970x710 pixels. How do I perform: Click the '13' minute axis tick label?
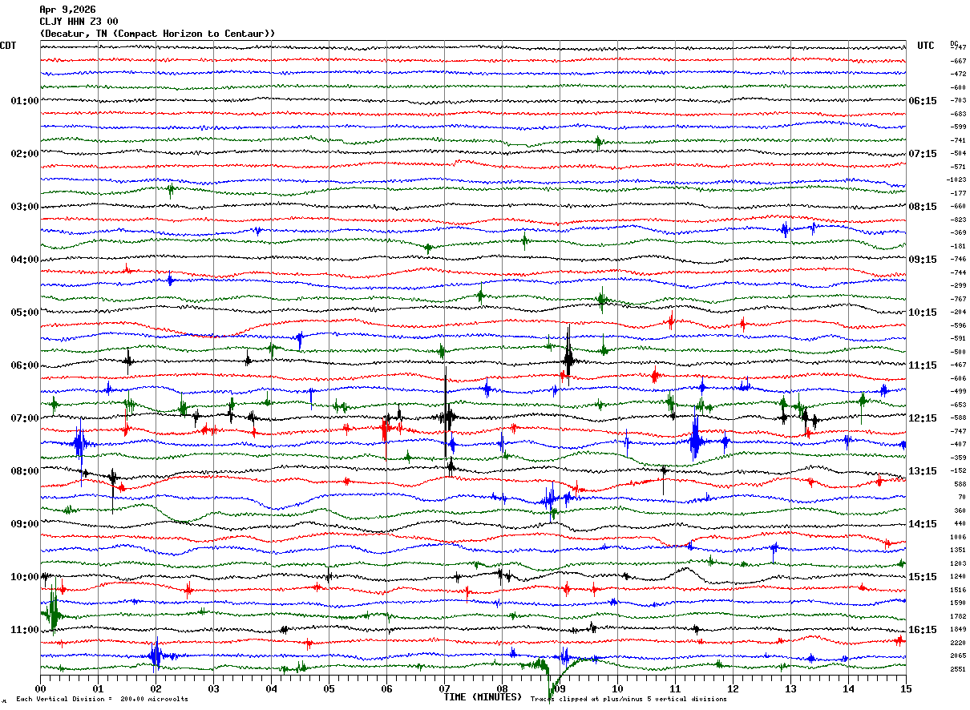coord(790,688)
